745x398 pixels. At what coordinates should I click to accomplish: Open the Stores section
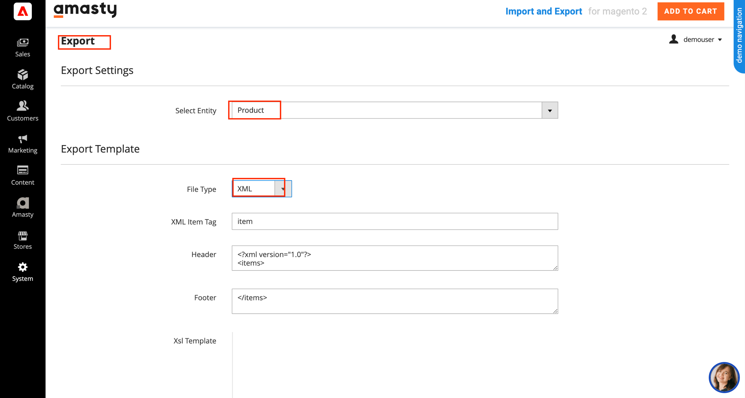[23, 239]
